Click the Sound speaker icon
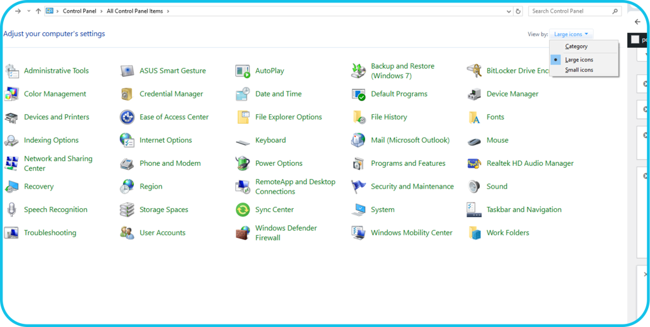The image size is (650, 327). pyautogui.click(x=474, y=187)
